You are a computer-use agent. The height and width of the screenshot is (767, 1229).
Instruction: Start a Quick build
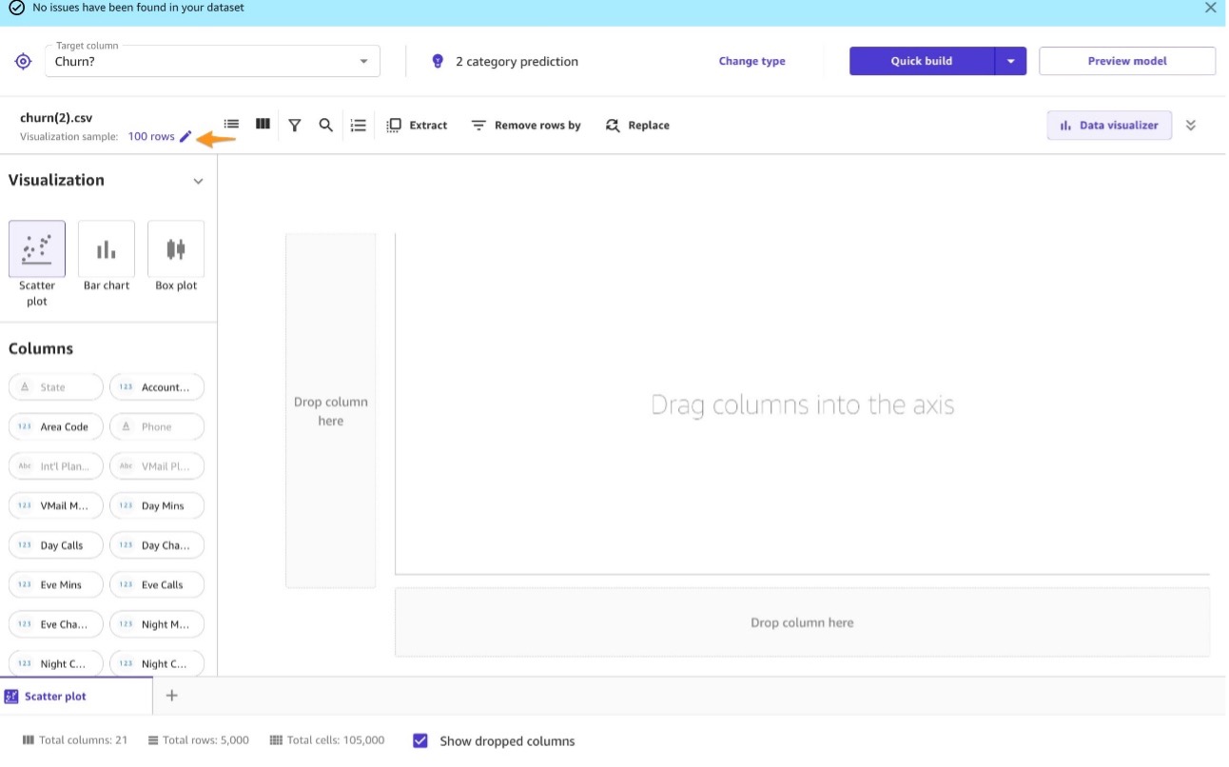(922, 61)
